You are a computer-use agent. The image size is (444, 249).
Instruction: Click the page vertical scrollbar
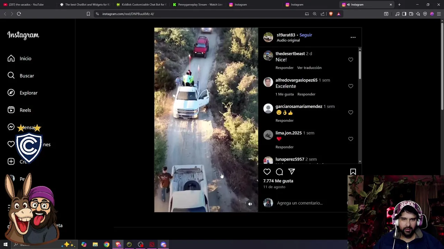click(x=442, y=66)
